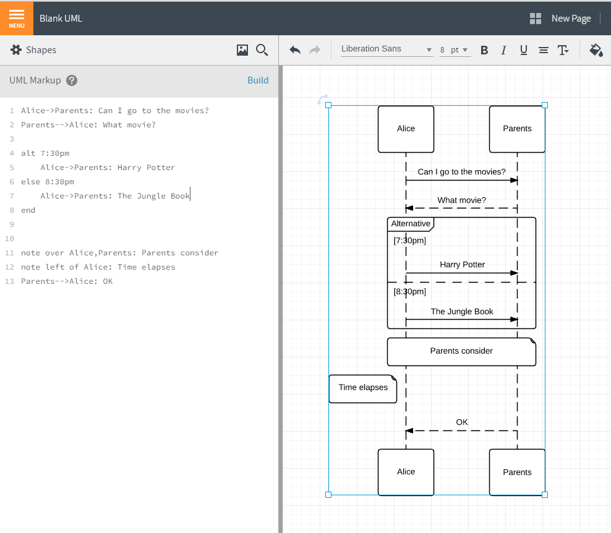Click the 'Can I go to the movies?' message label
The image size is (611, 533).
pos(461,172)
